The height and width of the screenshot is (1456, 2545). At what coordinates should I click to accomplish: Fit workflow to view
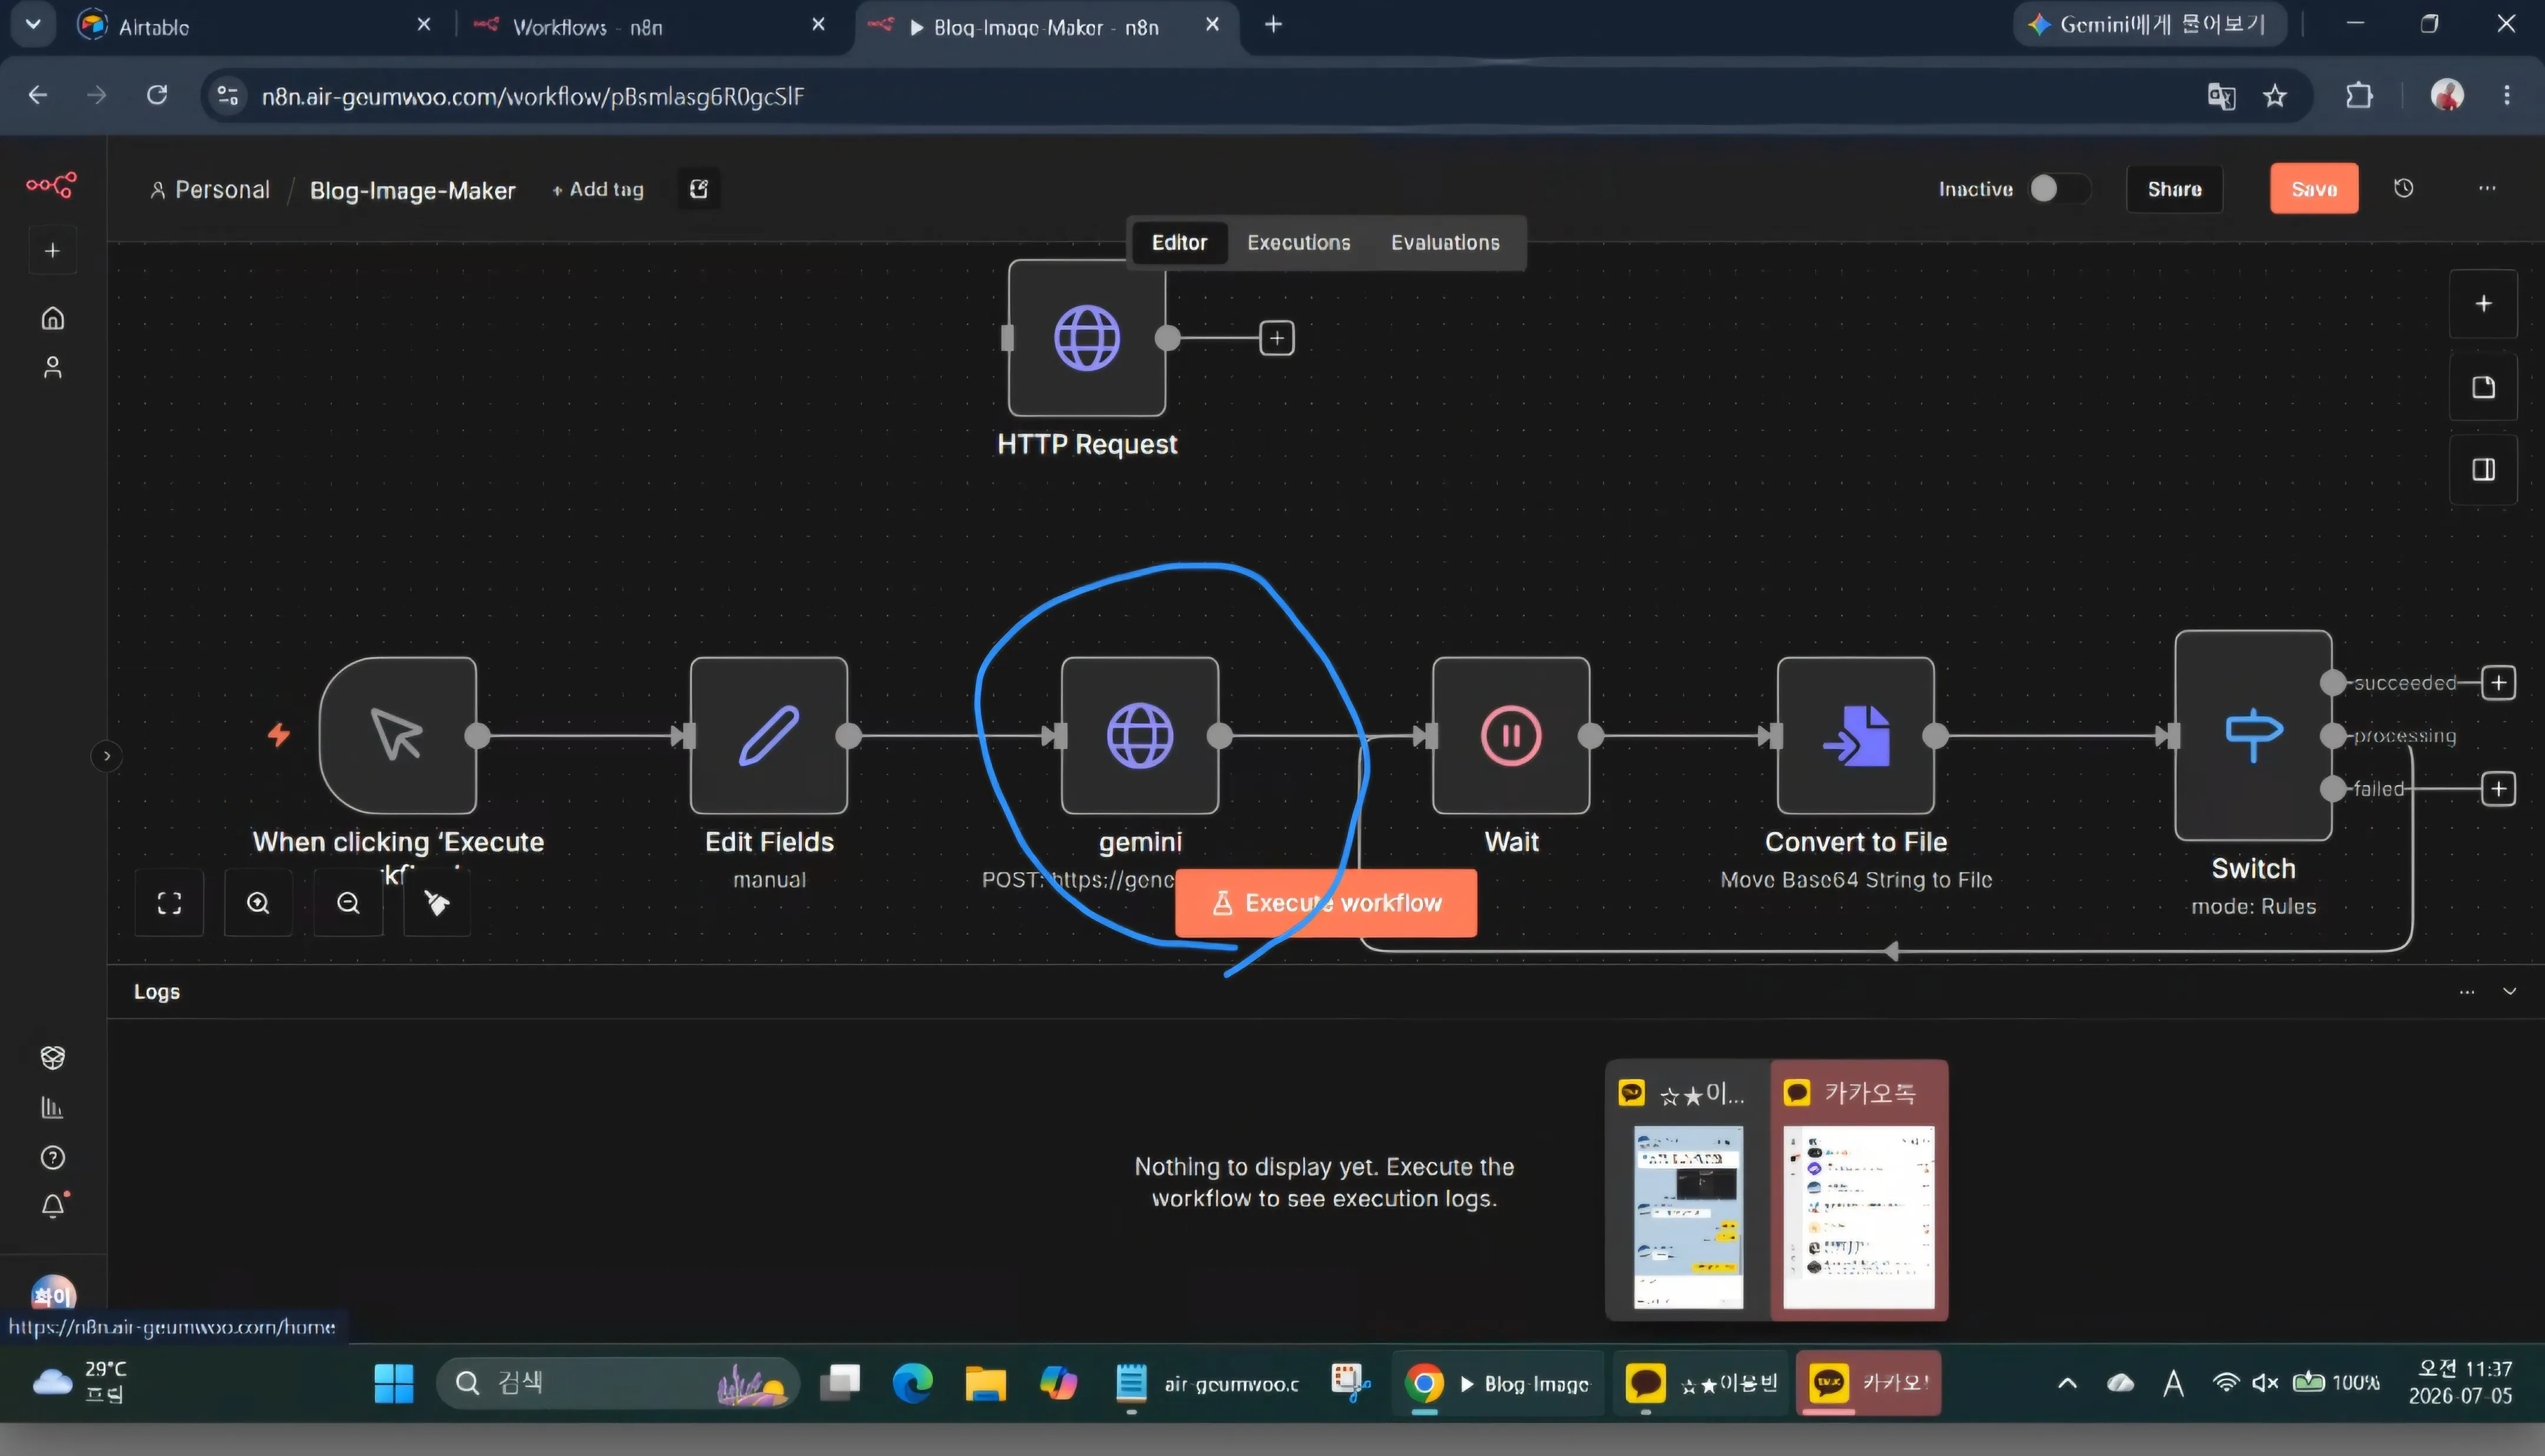pos(169,903)
